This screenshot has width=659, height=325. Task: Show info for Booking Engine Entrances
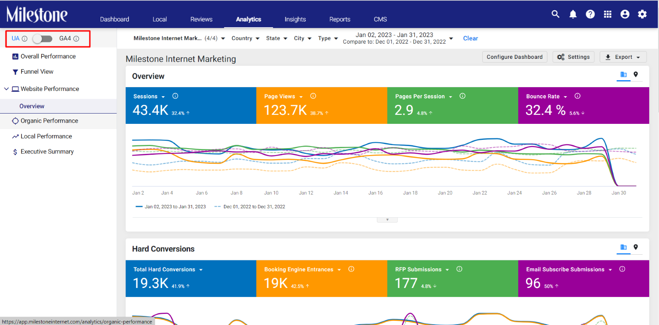[351, 269]
